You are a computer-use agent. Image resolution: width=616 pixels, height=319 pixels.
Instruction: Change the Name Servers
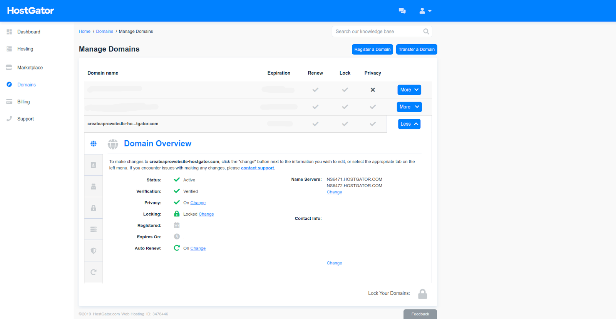[x=334, y=192]
